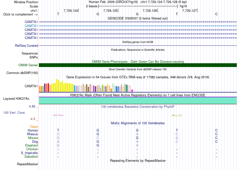
Task: Click the 'Human' species label
Action: 33,130
